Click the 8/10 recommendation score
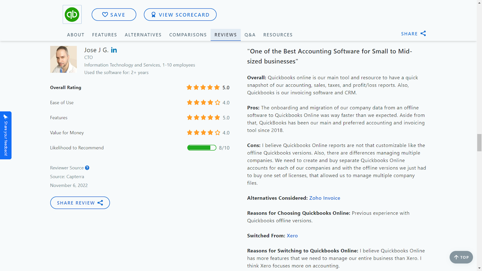Screen dimensions: 482x271 [x=224, y=148]
